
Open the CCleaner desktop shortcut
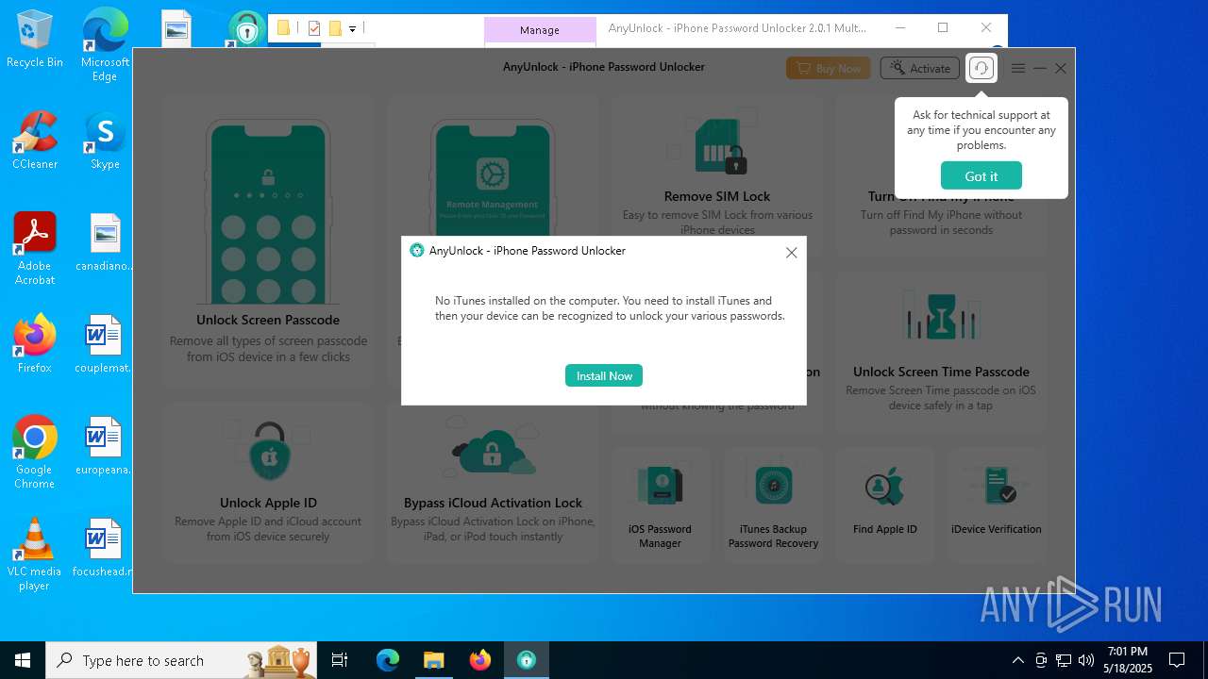(x=35, y=141)
